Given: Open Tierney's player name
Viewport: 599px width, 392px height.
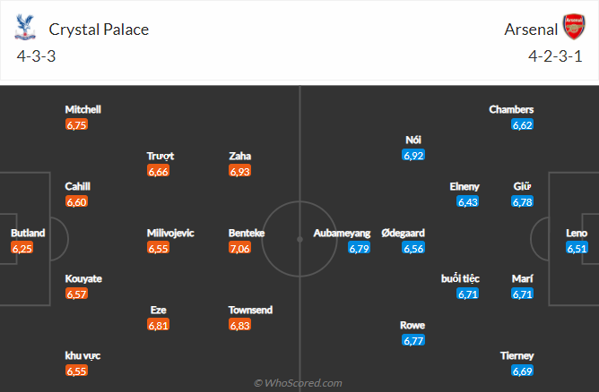Looking at the screenshot, I should pyautogui.click(x=517, y=355).
